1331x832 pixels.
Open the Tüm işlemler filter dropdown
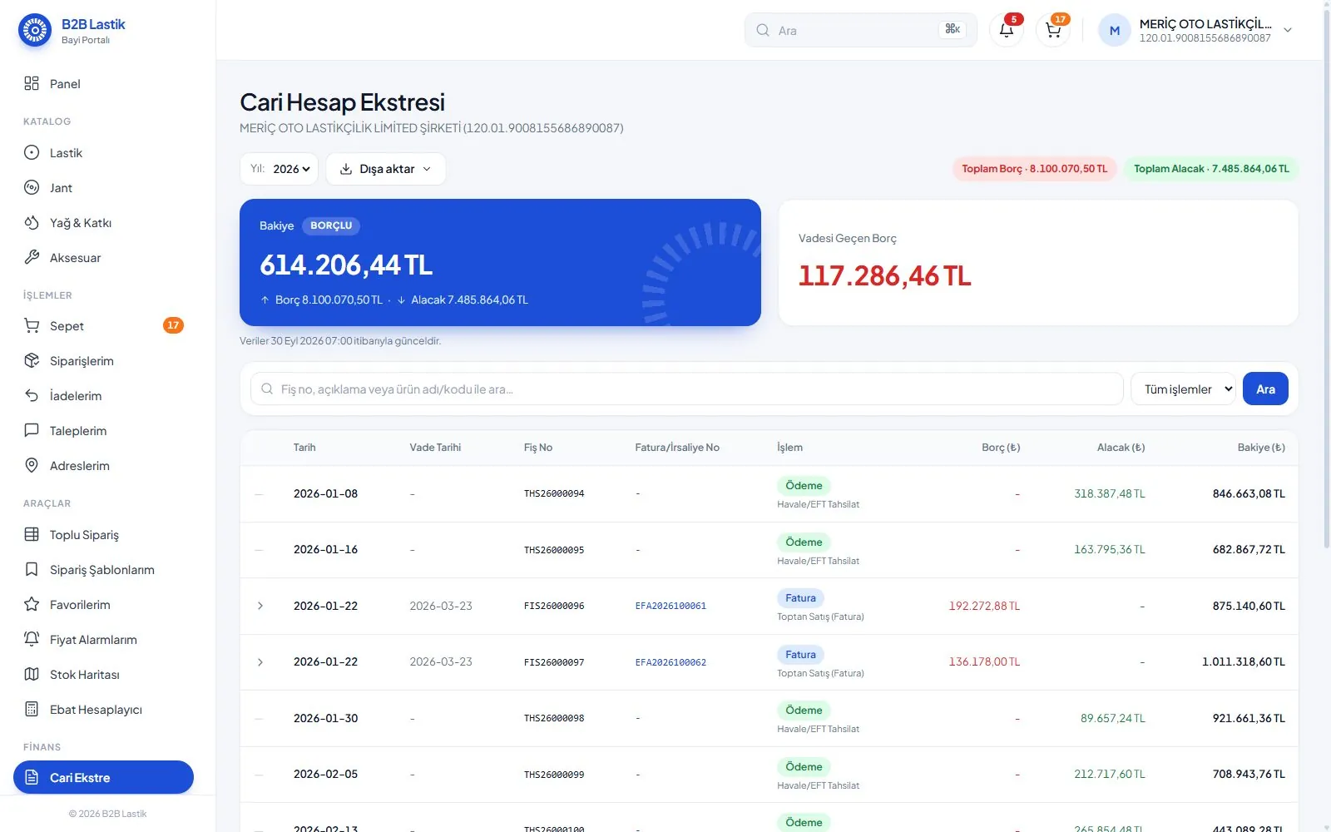1183,389
